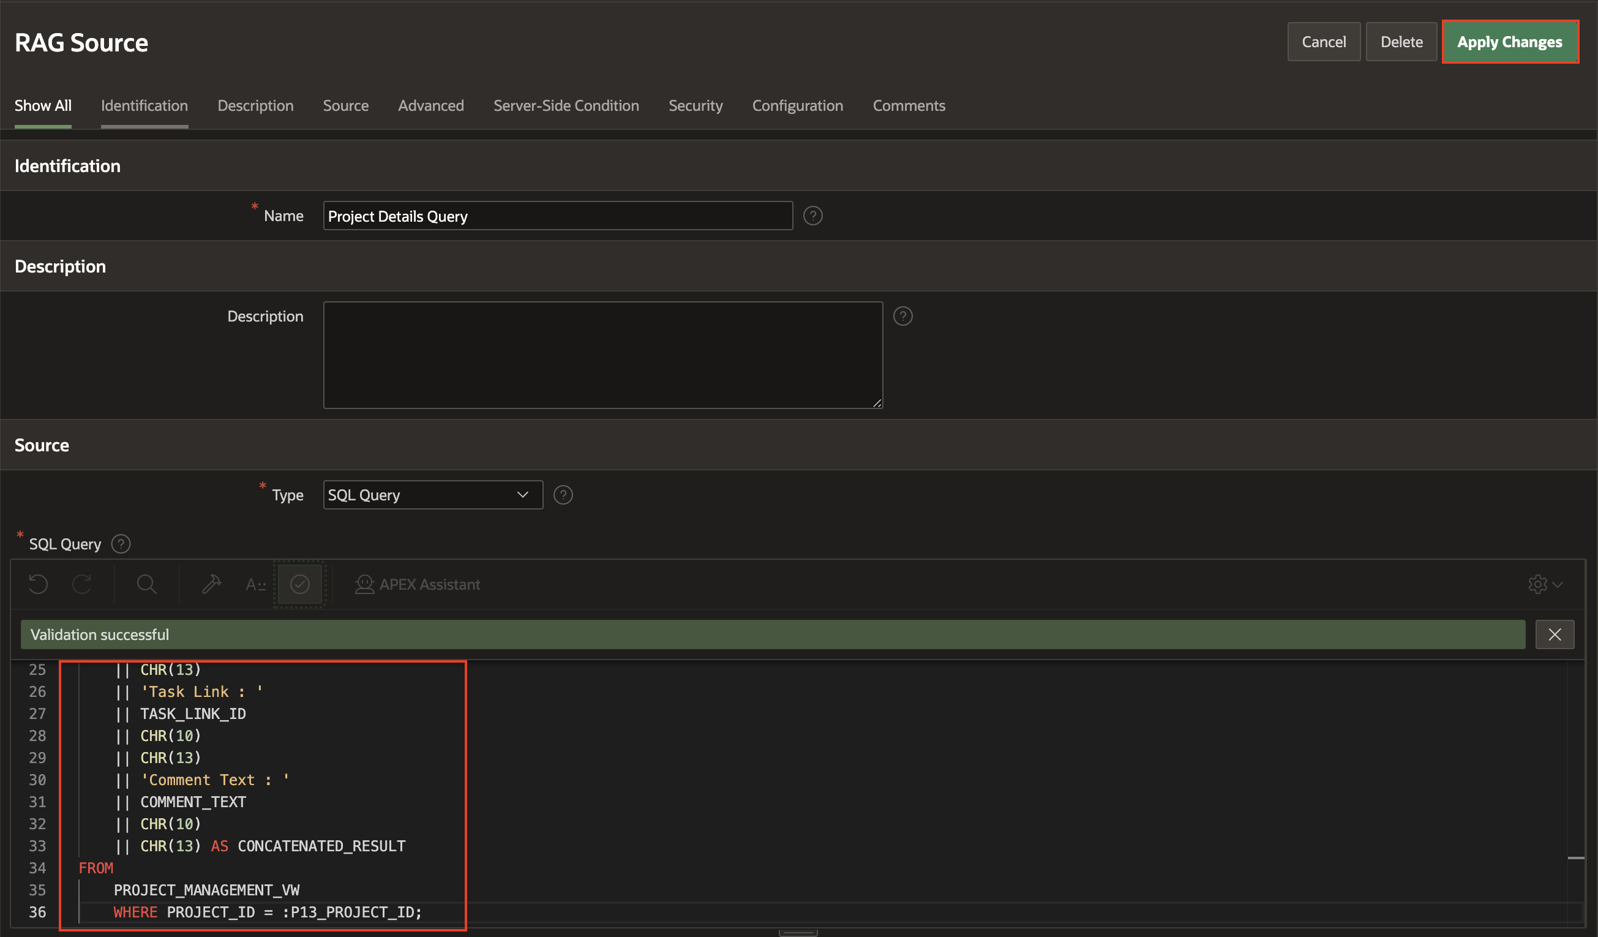The image size is (1598, 937).
Task: Open help for the SQL Query label
Action: point(121,544)
